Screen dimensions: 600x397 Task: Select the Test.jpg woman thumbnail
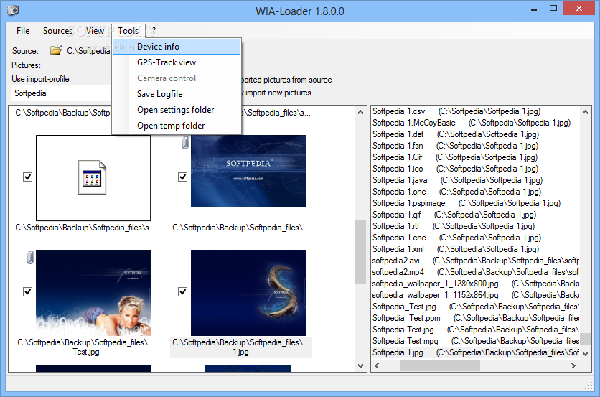tap(93, 293)
